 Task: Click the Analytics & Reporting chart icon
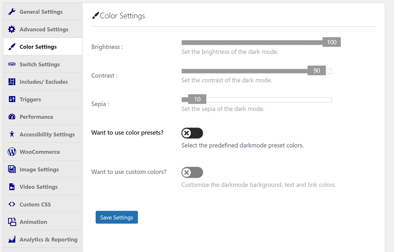pos(12,239)
